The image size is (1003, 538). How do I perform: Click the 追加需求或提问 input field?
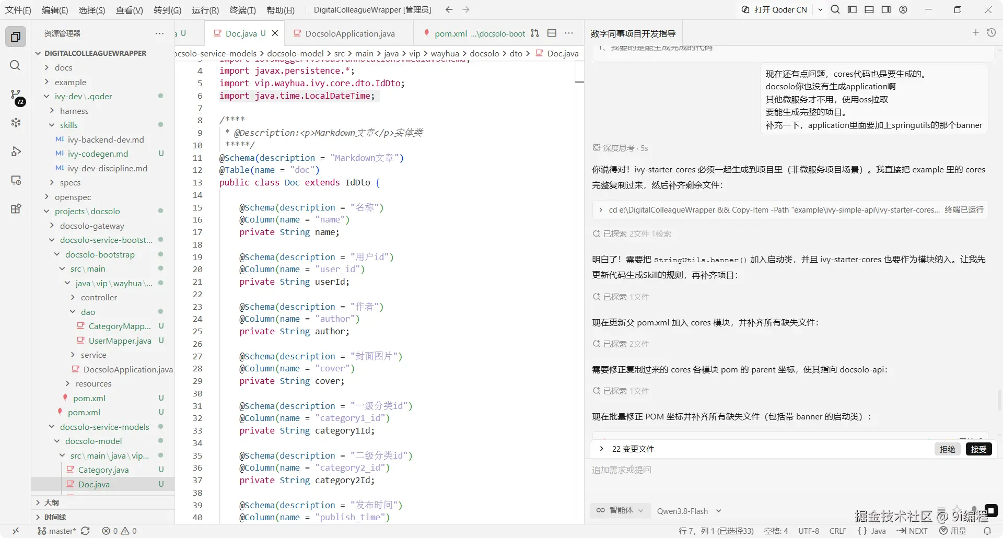click(793, 470)
